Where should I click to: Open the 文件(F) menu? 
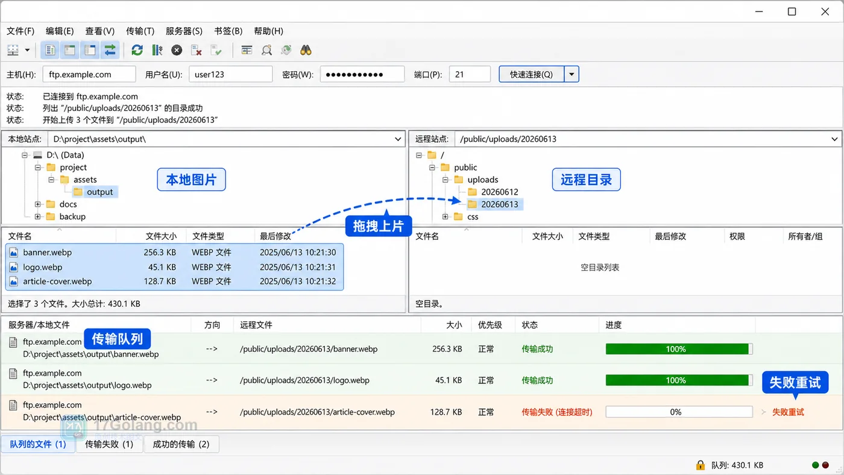[x=20, y=31]
